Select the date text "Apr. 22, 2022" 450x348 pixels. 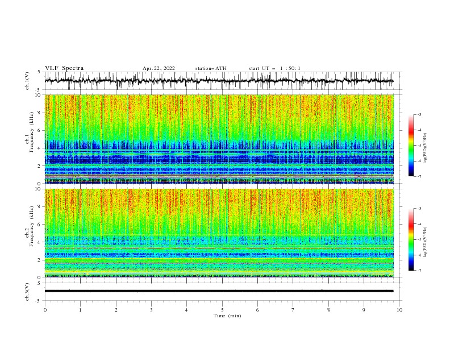[x=159, y=68]
